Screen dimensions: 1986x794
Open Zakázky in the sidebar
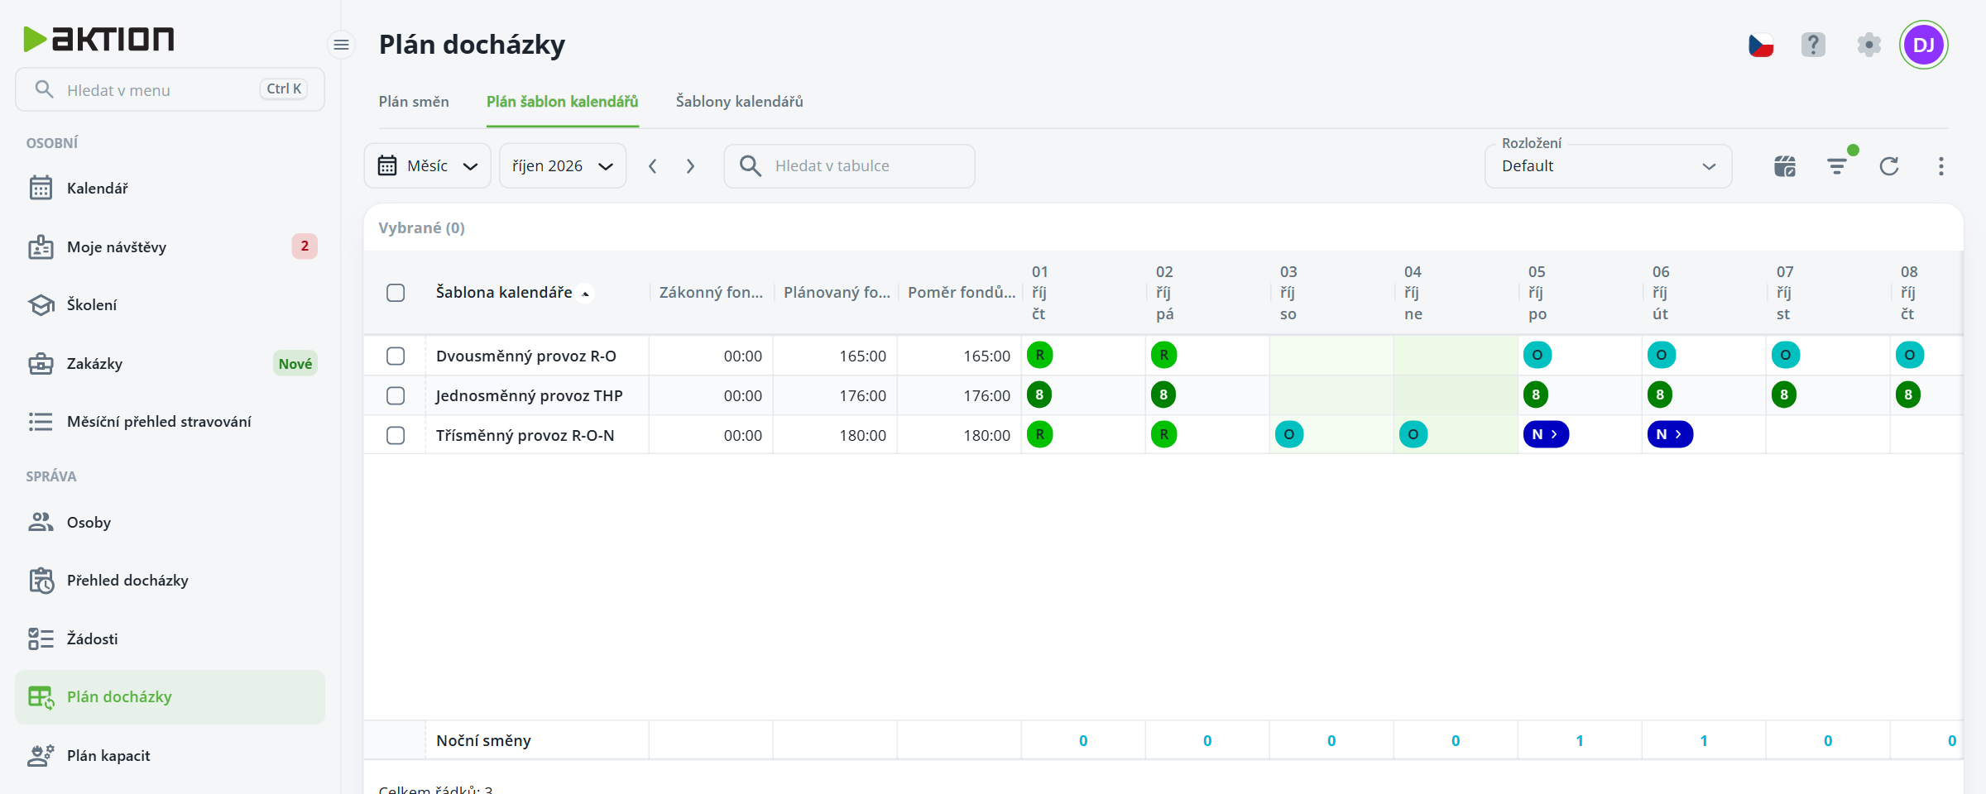[x=170, y=363]
